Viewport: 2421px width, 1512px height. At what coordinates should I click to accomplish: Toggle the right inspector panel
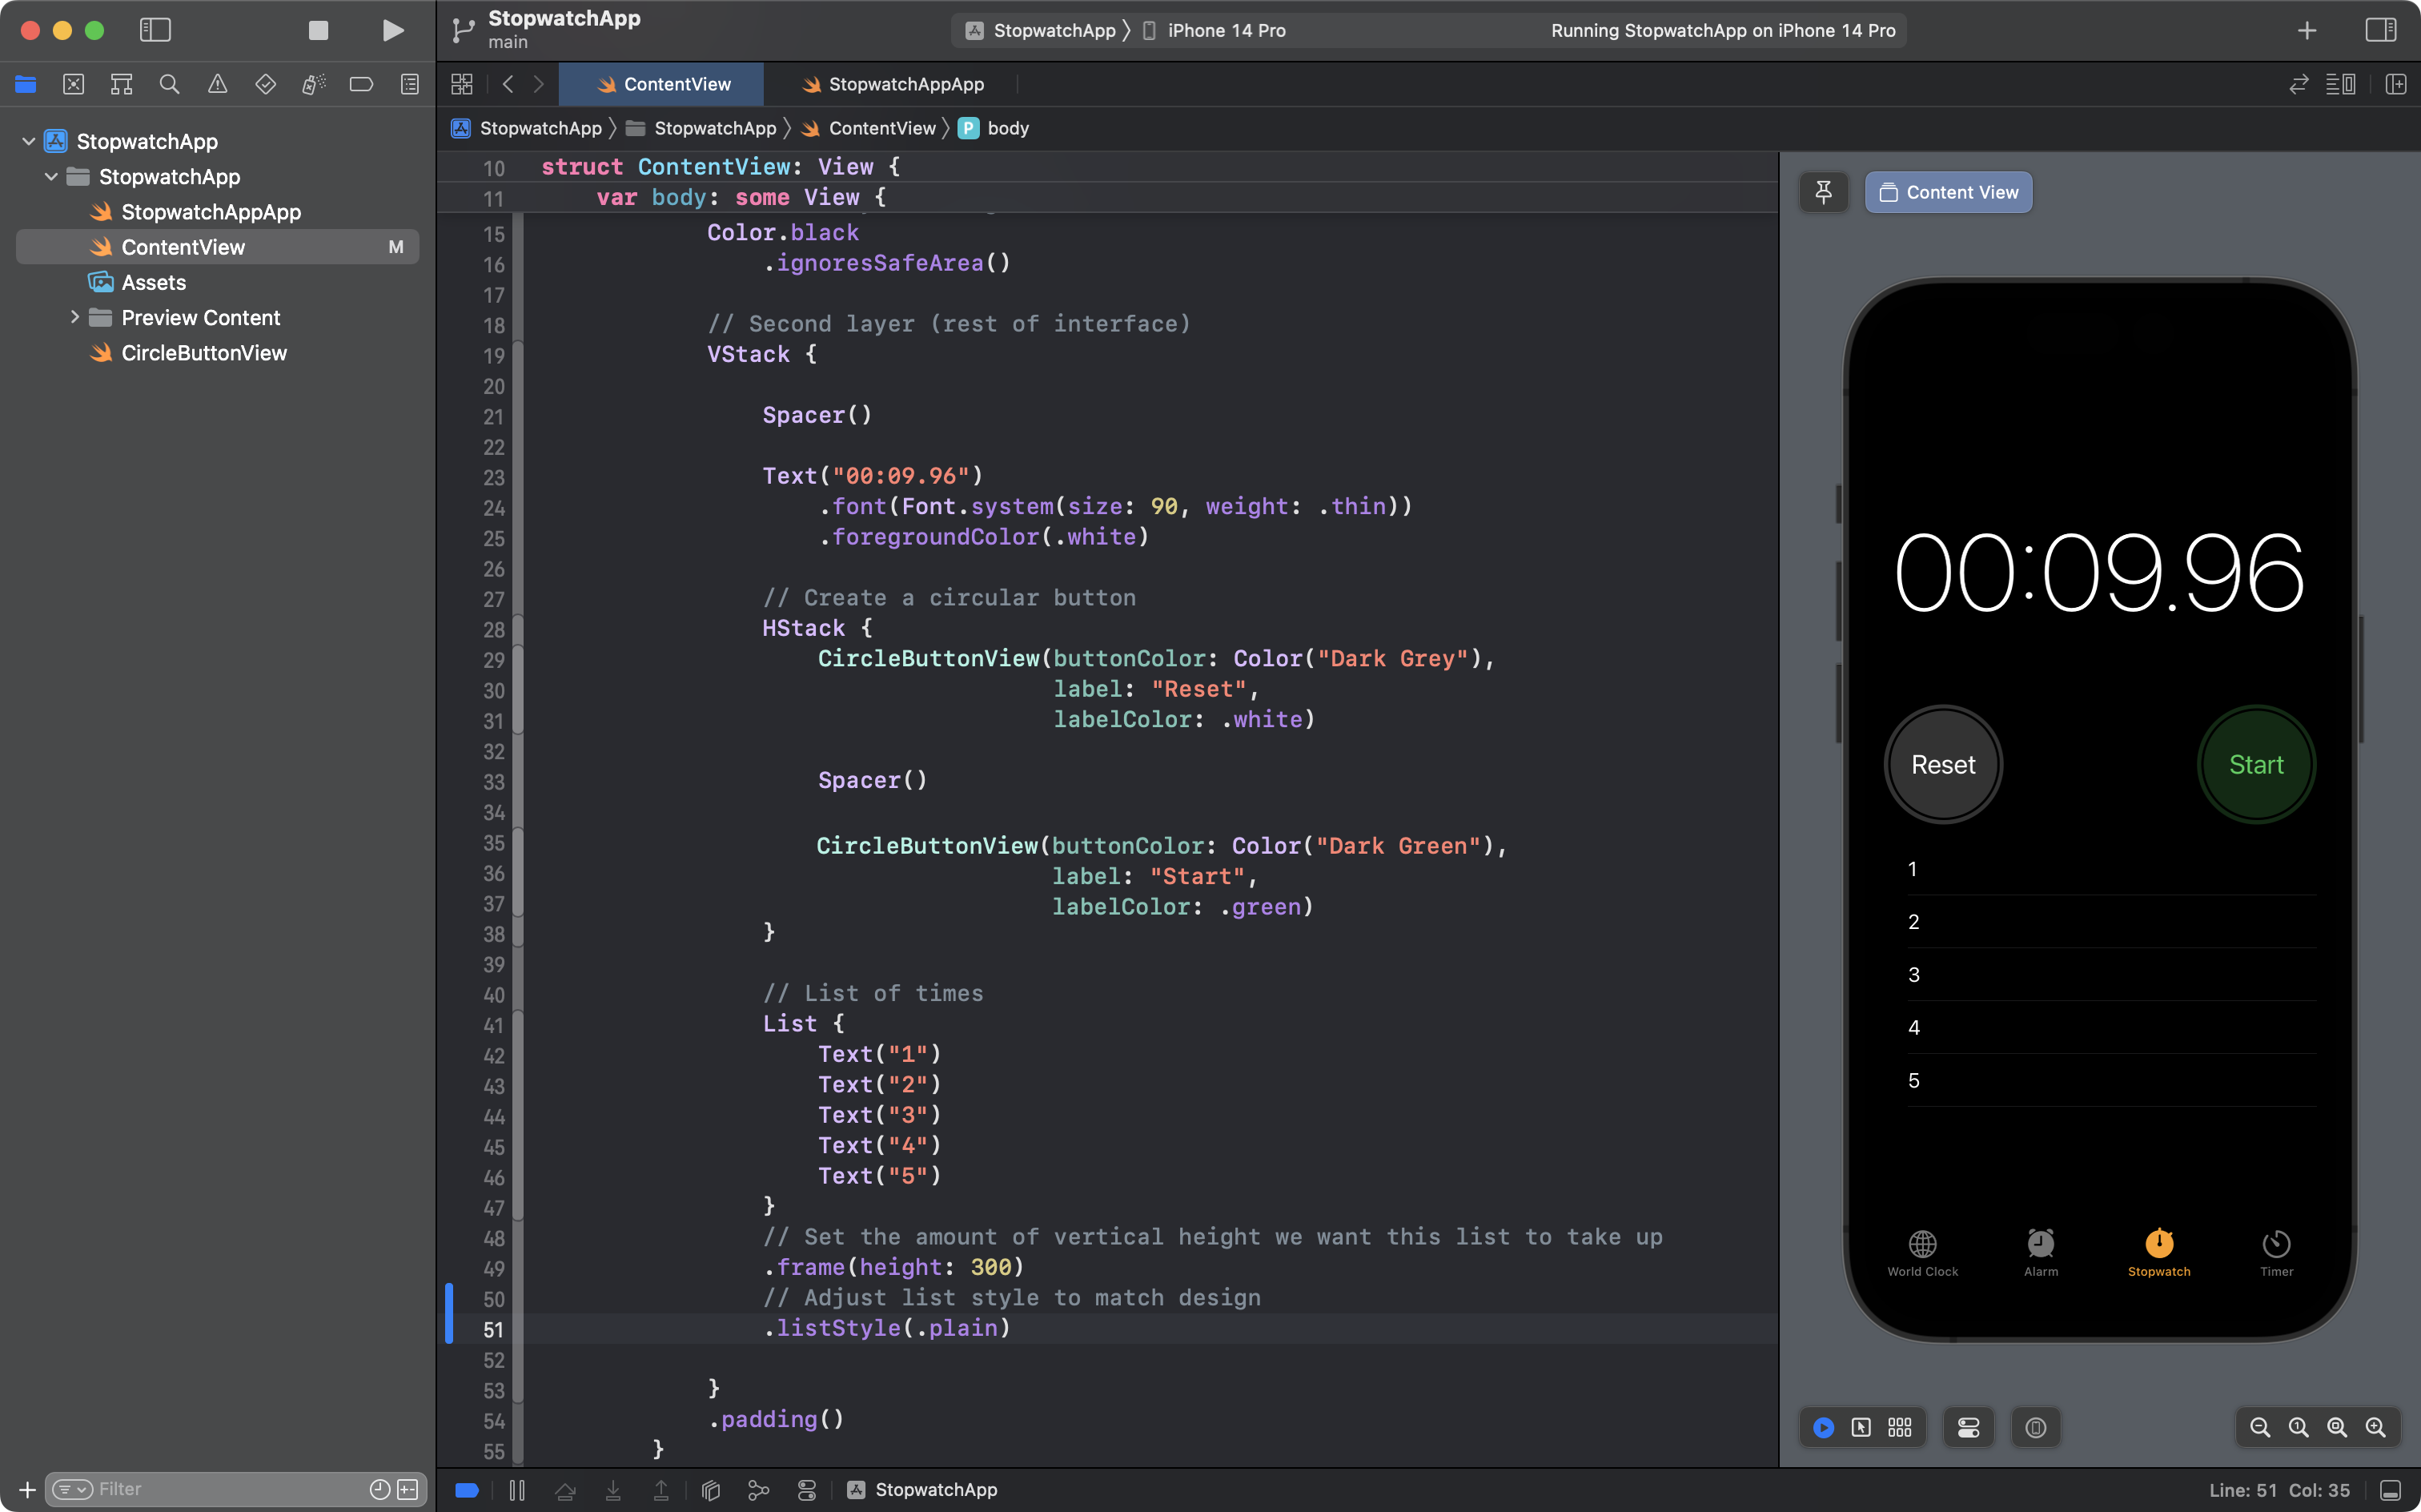2380,30
